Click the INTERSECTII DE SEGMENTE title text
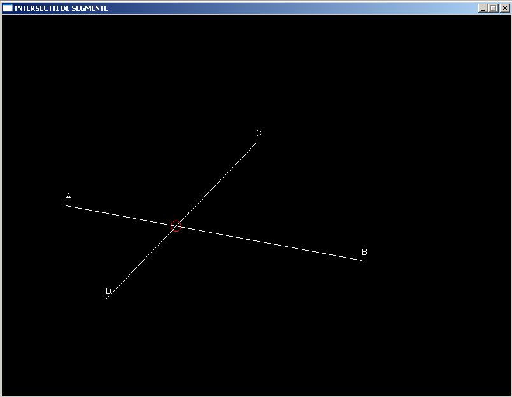The width and height of the screenshot is (512, 397). (61, 8)
